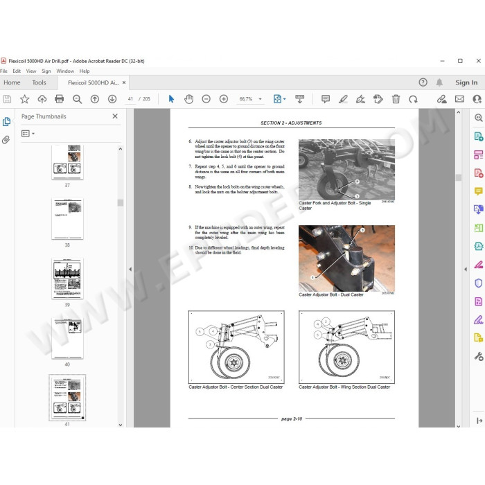Screen dimensions: 485x485
Task: Go to previous page arrow
Action: point(95,99)
